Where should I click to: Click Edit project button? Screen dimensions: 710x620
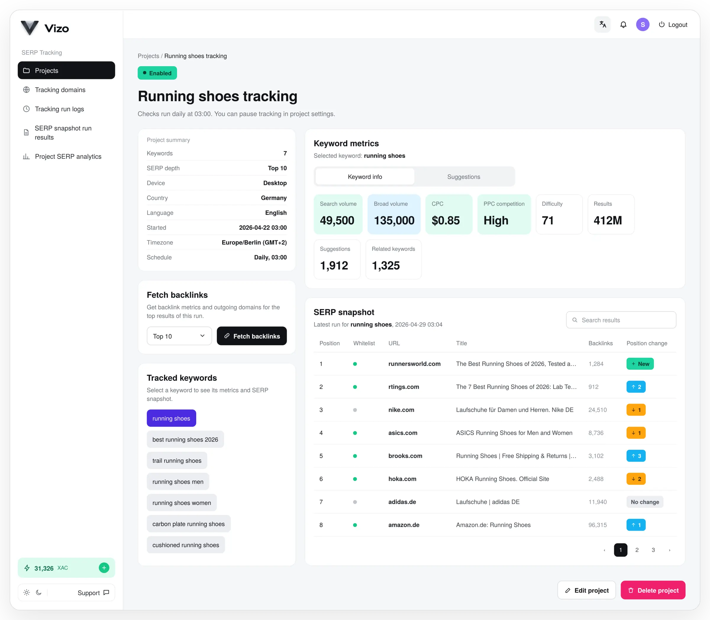pyautogui.click(x=587, y=591)
